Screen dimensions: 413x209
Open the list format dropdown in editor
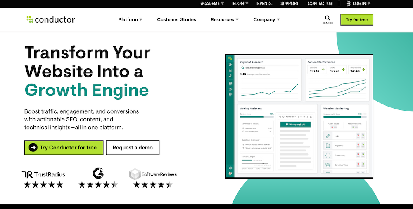(x=300, y=117)
